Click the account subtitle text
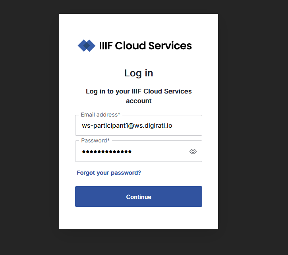The image size is (288, 255). click(x=139, y=96)
